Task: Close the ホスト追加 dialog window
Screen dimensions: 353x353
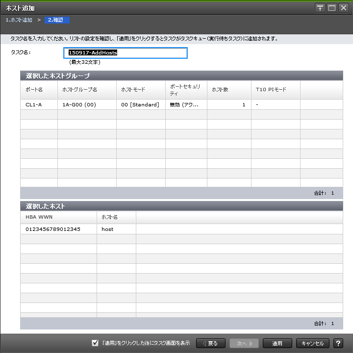Action: [344, 8]
